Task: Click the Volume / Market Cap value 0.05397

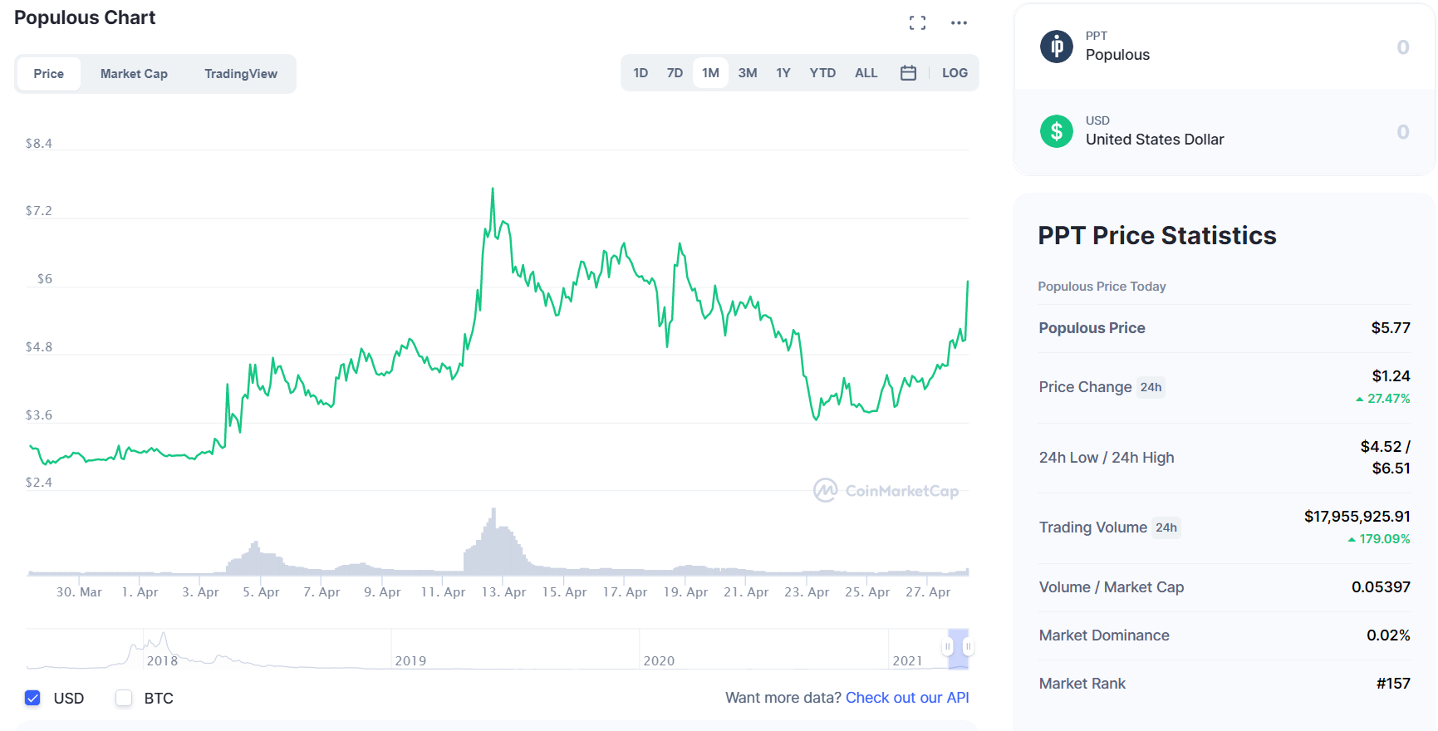Action: [x=1381, y=587]
